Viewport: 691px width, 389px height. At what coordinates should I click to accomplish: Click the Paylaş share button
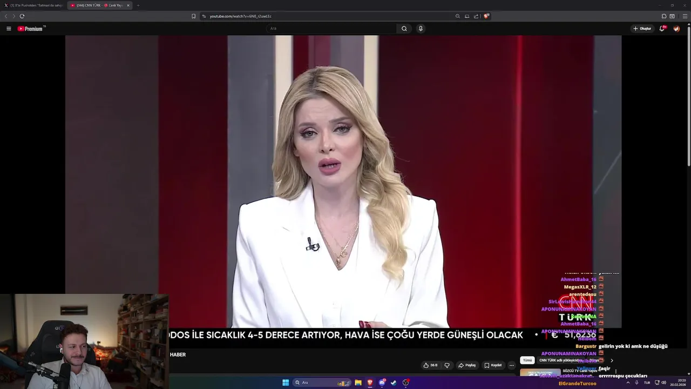pos(467,365)
